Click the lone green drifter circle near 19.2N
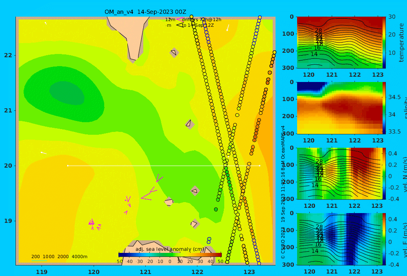 pyautogui.click(x=216, y=209)
